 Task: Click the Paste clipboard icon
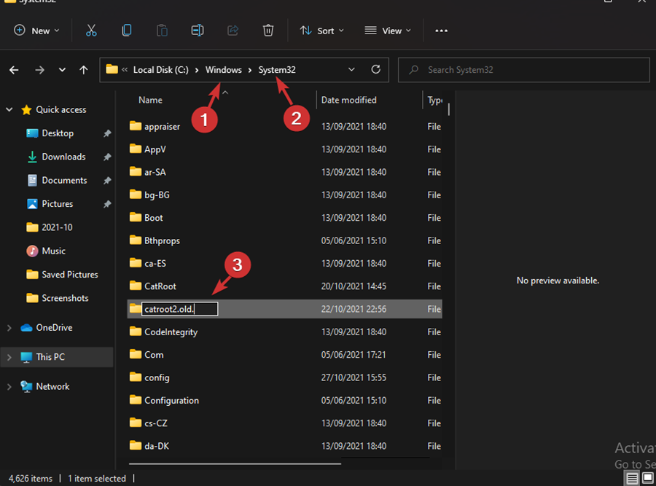click(x=162, y=31)
